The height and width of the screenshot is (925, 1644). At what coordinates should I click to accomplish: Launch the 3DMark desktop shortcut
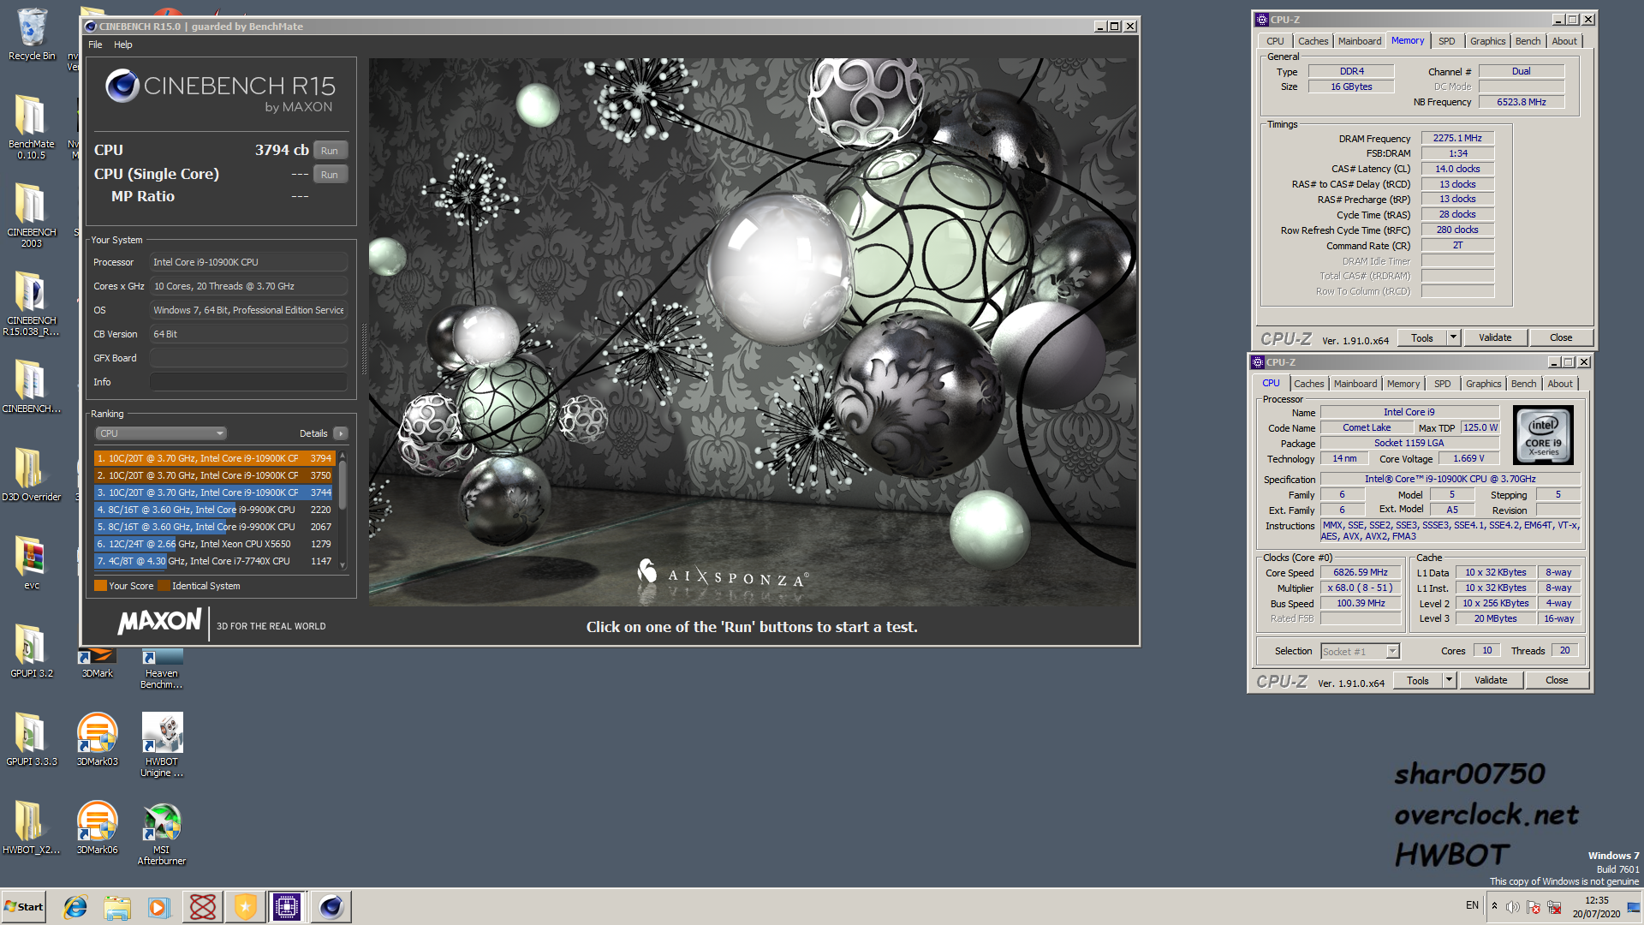pos(97,664)
